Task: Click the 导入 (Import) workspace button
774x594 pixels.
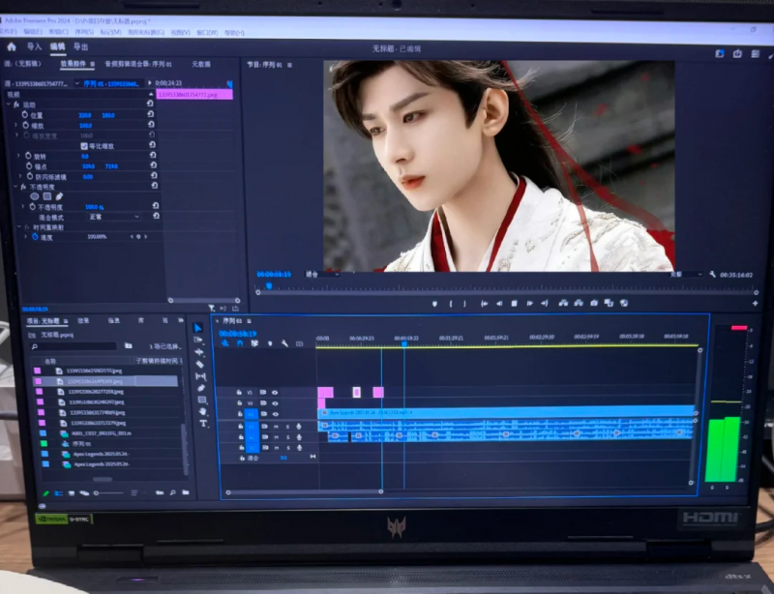Action: 34,46
